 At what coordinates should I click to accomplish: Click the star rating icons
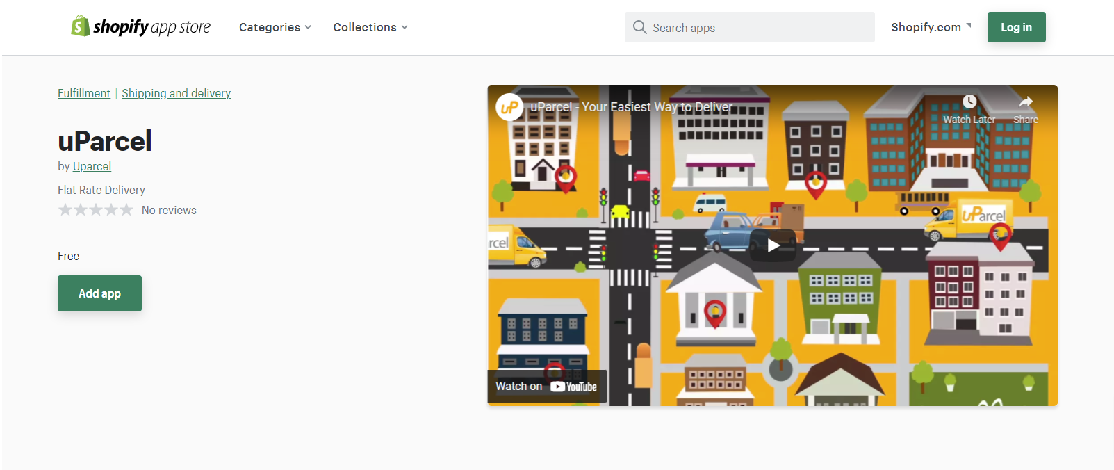tap(95, 210)
